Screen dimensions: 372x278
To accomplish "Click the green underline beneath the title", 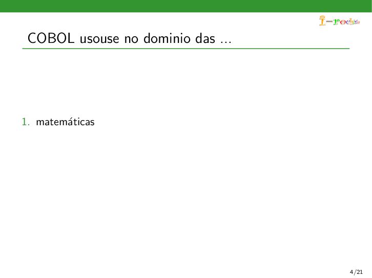I will [186, 49].
